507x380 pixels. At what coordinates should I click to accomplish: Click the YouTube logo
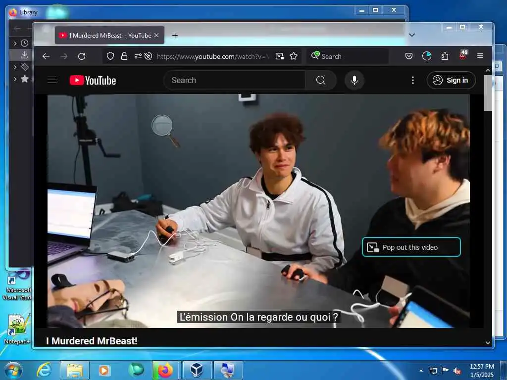(x=93, y=81)
